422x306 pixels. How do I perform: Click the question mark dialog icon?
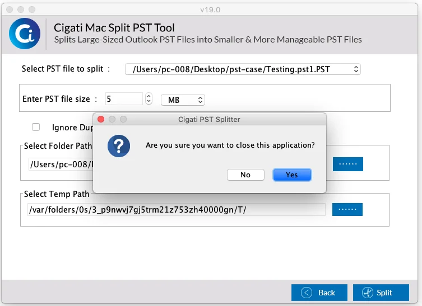click(119, 146)
